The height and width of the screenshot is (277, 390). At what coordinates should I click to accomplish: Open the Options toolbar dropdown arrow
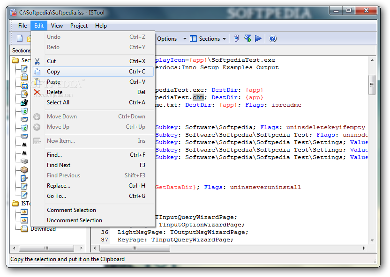(x=185, y=39)
